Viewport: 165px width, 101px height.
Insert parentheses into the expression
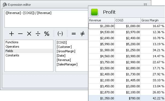click(60, 34)
